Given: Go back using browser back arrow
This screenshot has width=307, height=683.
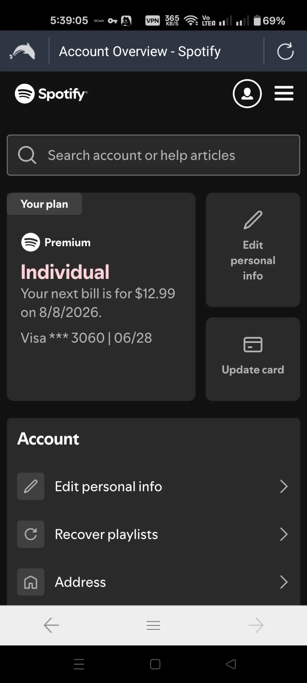Looking at the screenshot, I should tap(51, 625).
